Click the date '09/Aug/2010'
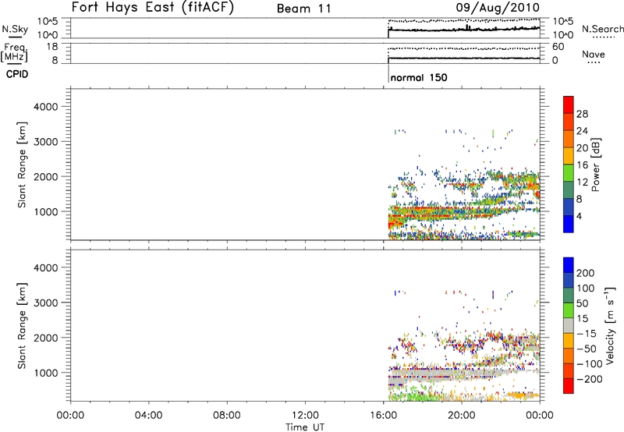This screenshot has width=624, height=432. (498, 8)
